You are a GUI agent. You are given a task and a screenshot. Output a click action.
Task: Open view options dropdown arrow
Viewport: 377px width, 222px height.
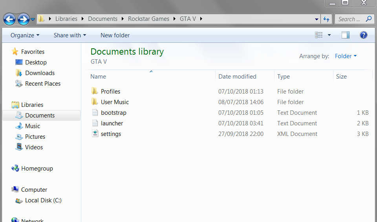pyautogui.click(x=329, y=35)
